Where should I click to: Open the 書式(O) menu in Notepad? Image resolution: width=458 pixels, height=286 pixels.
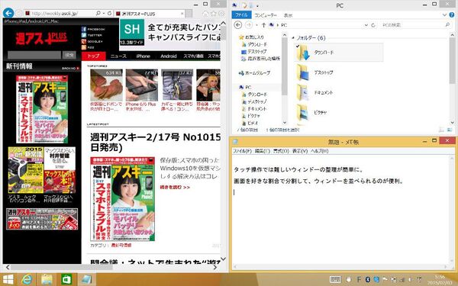(281, 151)
